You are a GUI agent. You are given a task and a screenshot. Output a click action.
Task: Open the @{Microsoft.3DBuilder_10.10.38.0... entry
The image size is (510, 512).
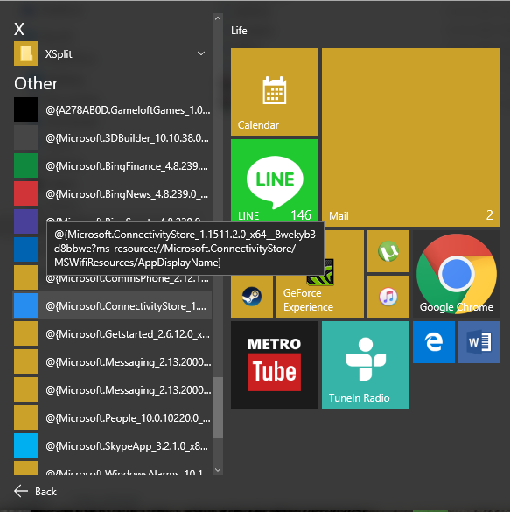pos(113,137)
